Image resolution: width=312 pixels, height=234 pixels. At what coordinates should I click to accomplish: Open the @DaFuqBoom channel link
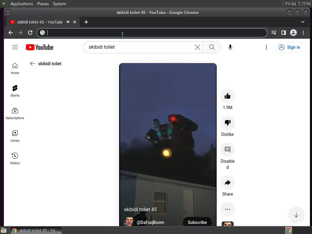pos(150,222)
